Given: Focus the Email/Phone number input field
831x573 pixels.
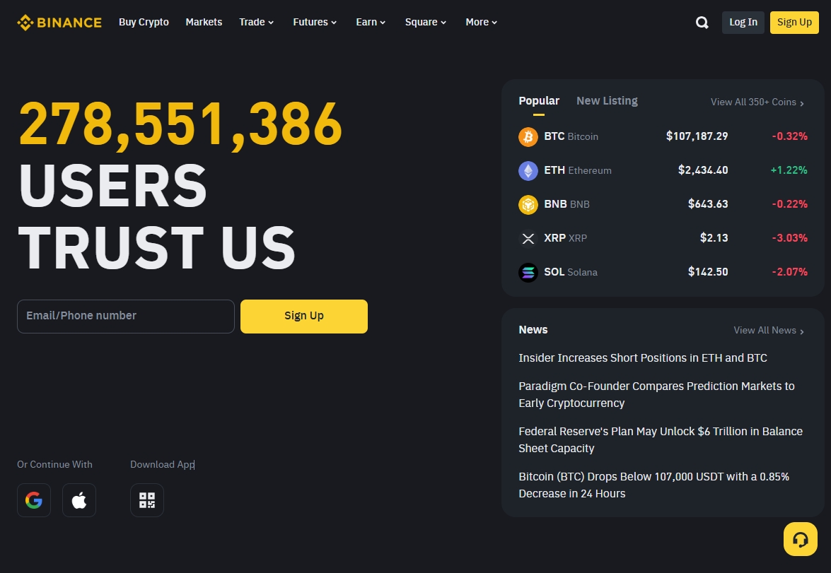Looking at the screenshot, I should click(x=126, y=317).
